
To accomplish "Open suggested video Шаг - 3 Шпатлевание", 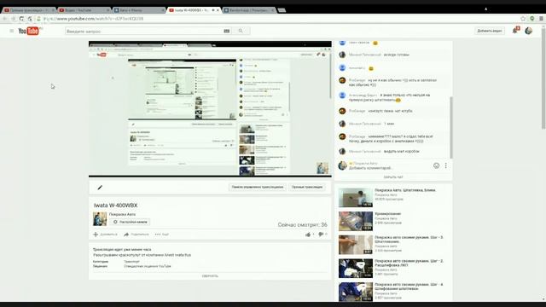I will (x=356, y=245).
